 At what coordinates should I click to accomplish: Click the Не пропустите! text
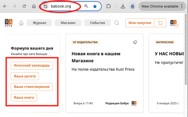[x=169, y=63]
